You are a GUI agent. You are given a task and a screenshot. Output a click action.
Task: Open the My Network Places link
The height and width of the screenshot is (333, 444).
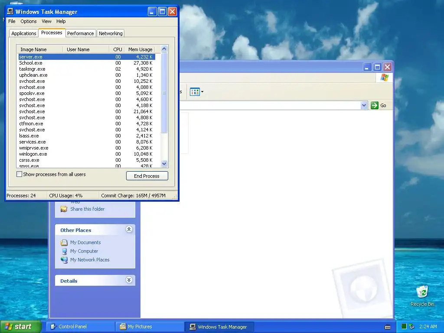coord(90,260)
